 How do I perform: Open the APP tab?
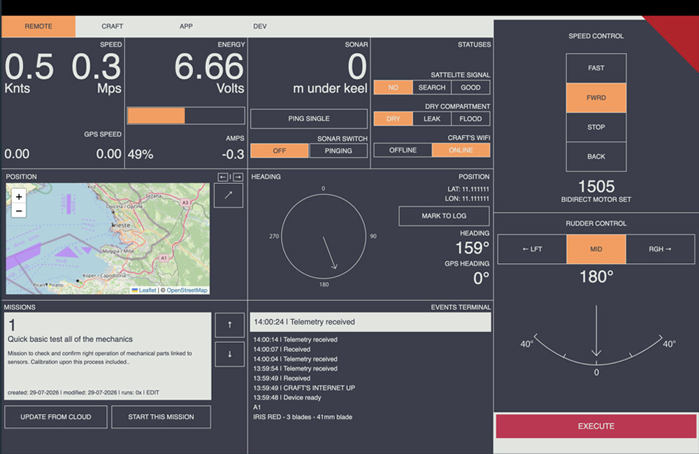(x=186, y=27)
